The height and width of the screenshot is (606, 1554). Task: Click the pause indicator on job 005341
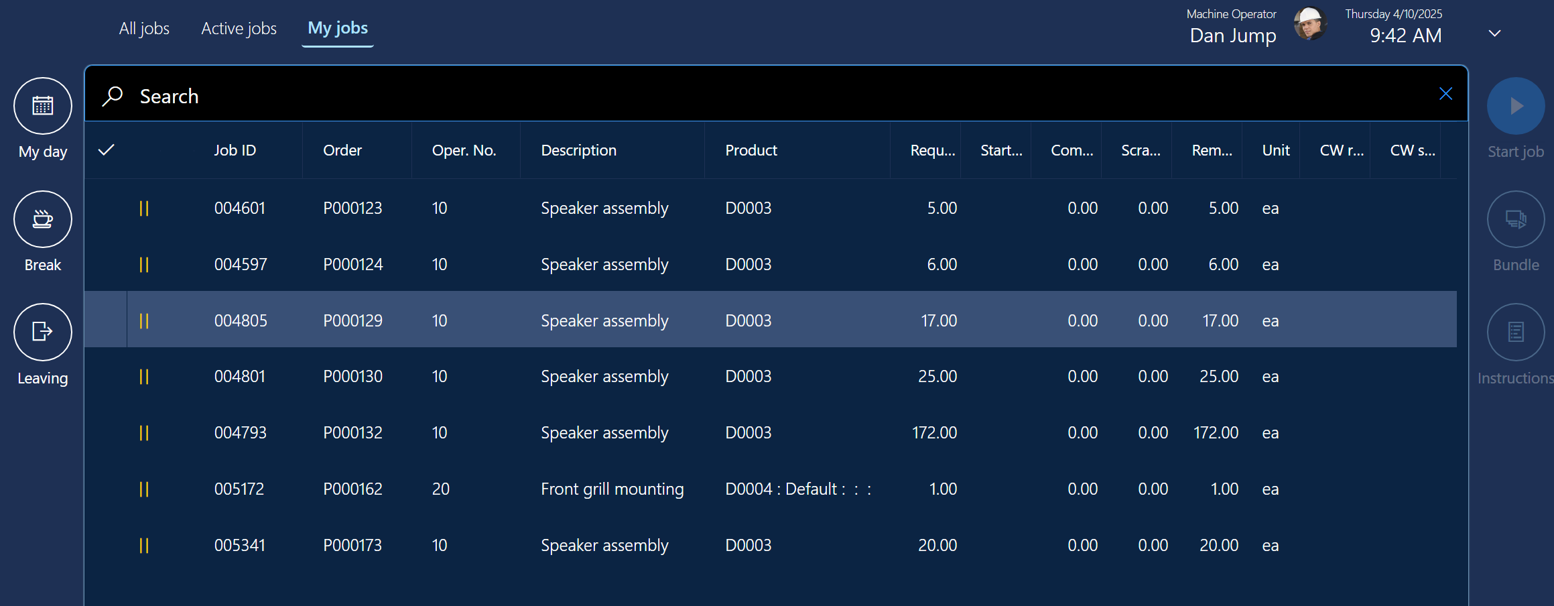pos(144,545)
